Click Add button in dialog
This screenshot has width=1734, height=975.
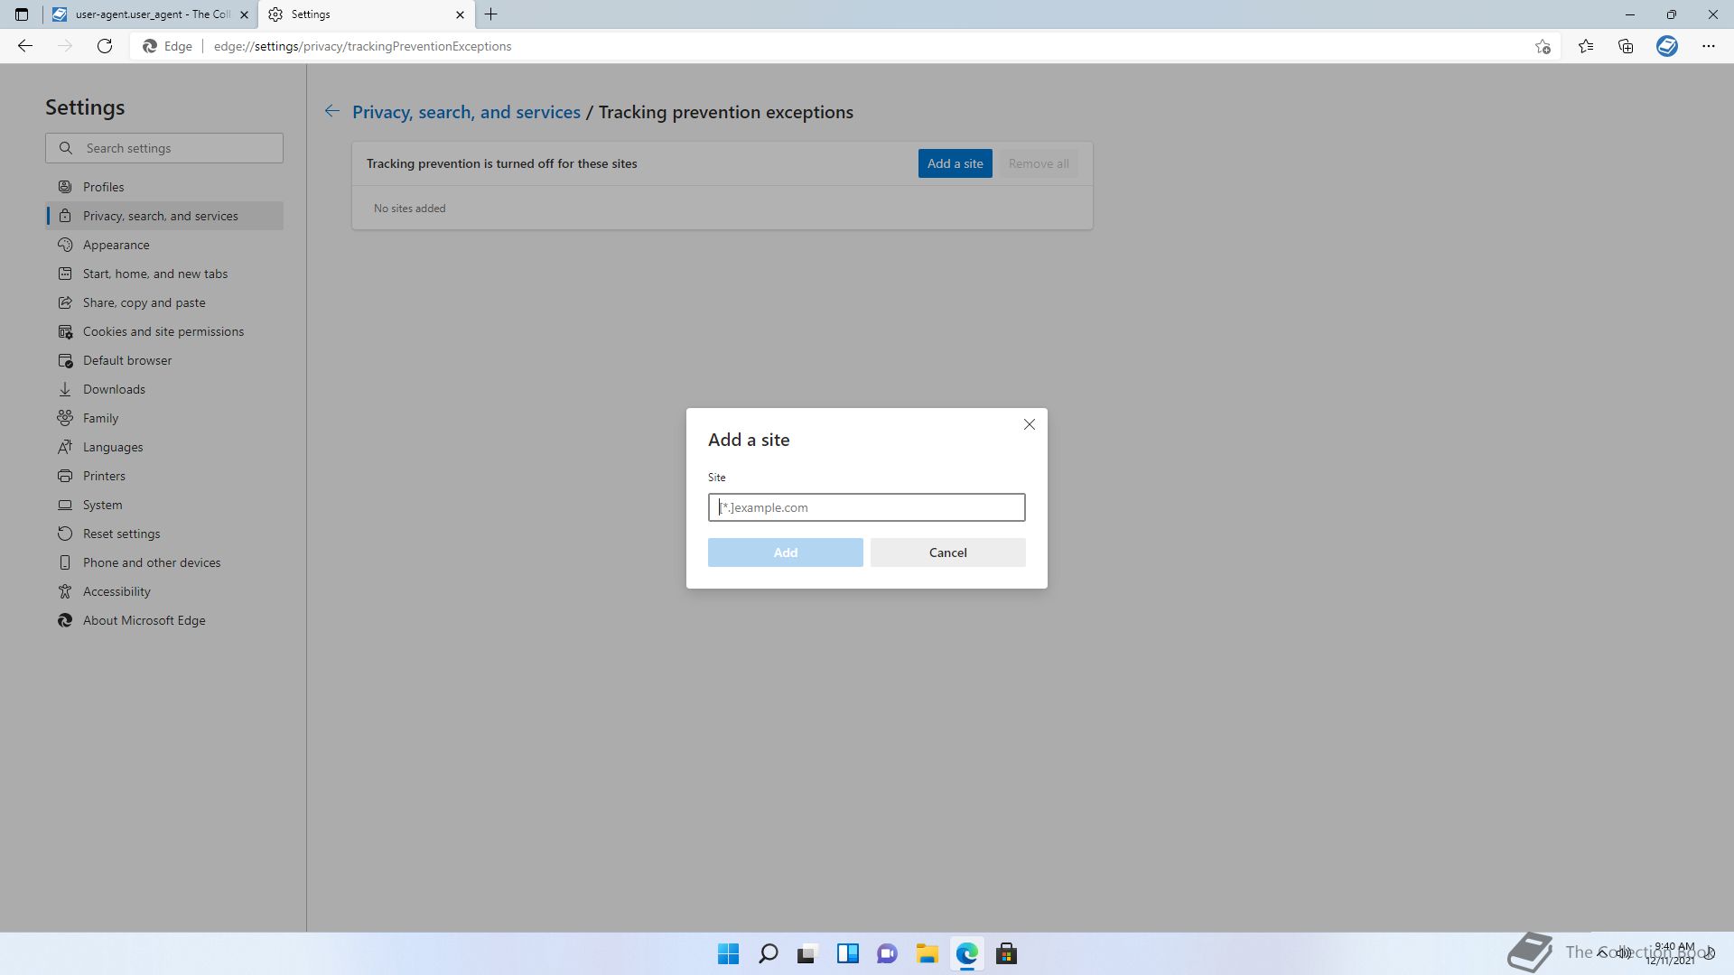(x=785, y=552)
